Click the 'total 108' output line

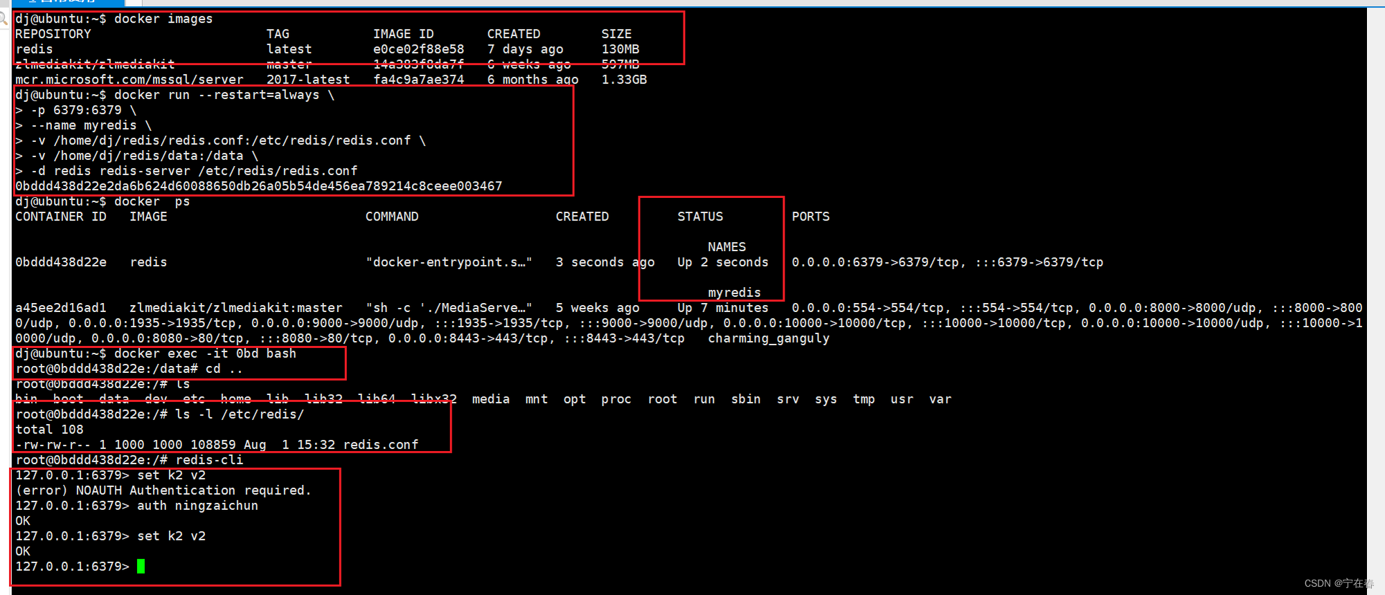pos(50,430)
